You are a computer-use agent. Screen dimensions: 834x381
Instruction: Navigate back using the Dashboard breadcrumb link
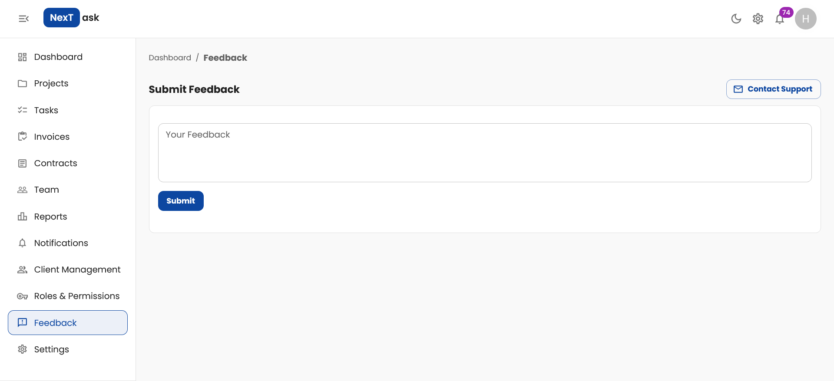point(170,57)
